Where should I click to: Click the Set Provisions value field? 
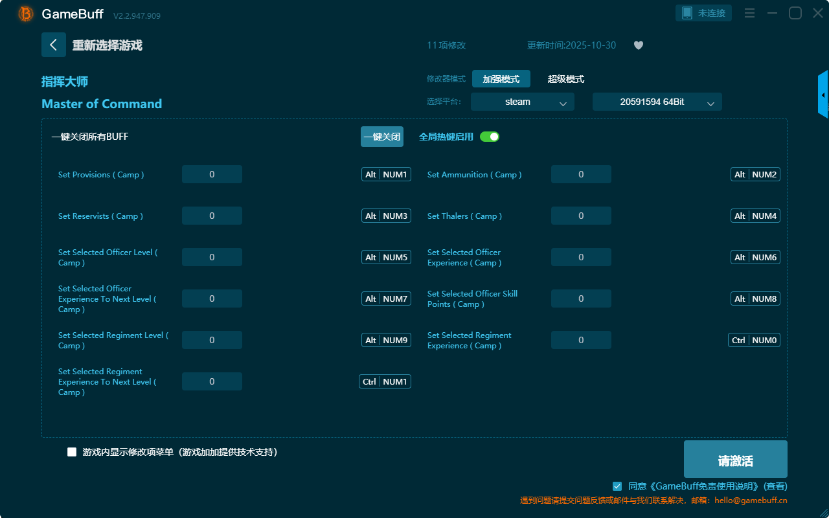(x=212, y=174)
